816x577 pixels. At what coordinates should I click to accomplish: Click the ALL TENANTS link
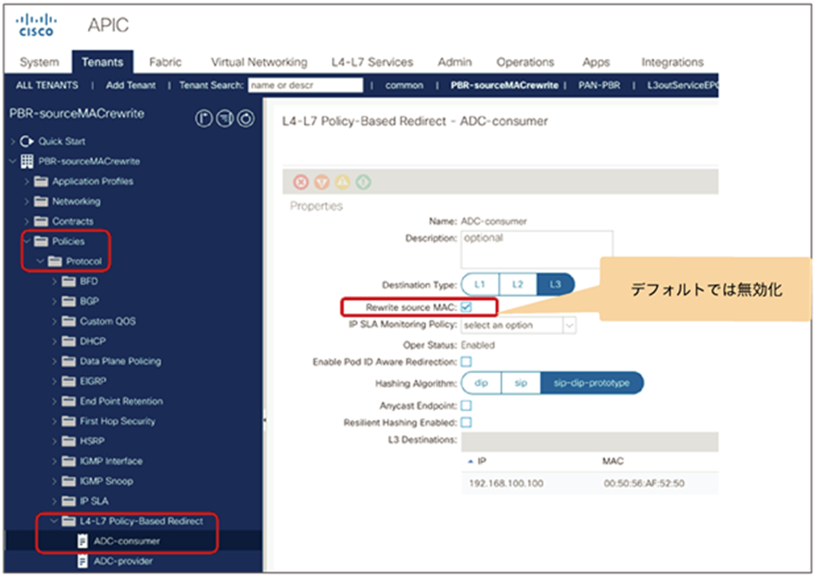(47, 85)
